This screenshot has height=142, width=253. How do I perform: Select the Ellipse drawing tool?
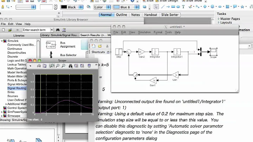(x=178, y=7)
